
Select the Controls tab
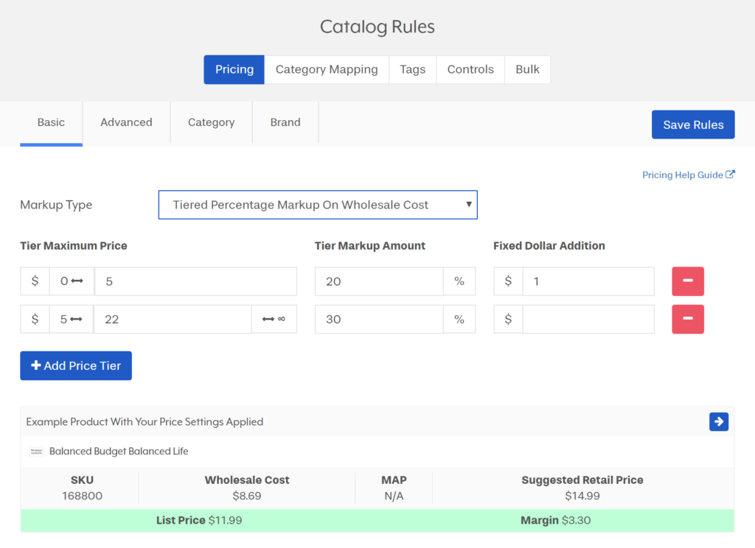tap(470, 69)
